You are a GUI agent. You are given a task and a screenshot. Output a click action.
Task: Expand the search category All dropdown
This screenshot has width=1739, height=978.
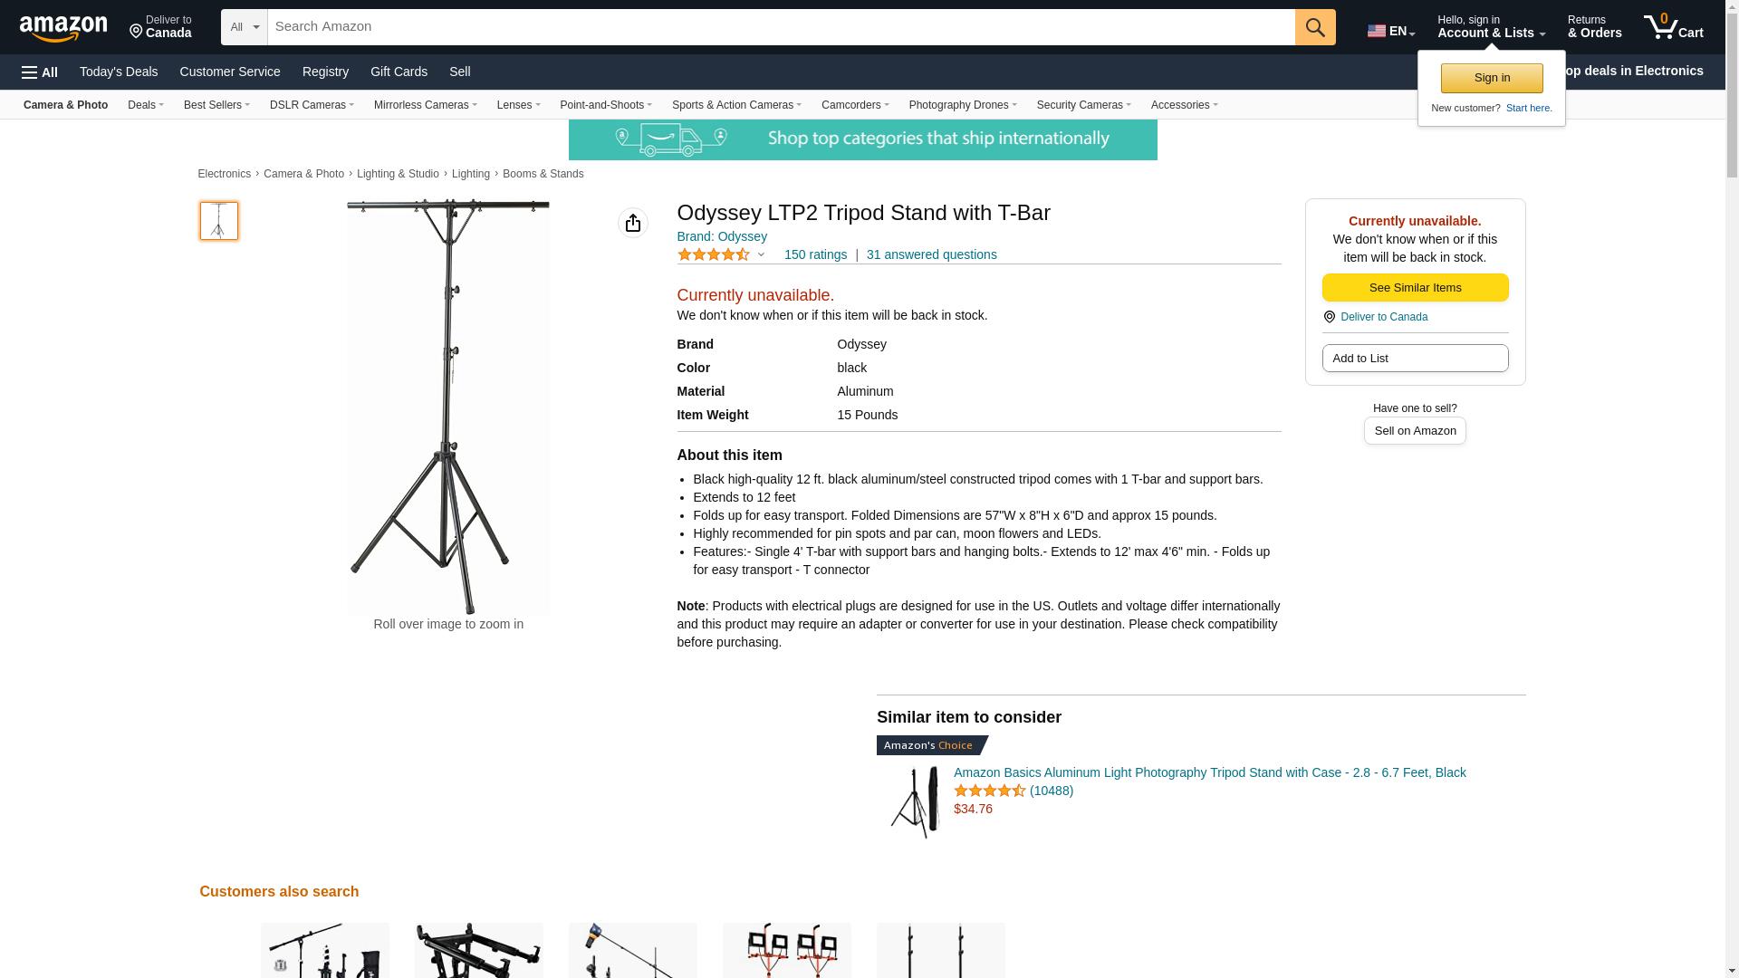(245, 27)
